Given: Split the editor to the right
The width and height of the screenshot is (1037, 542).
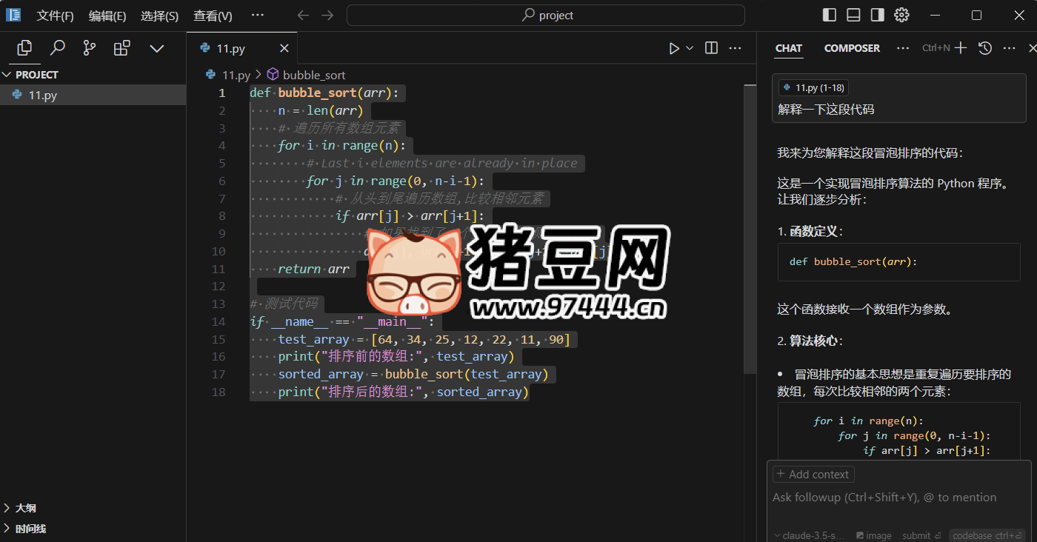Looking at the screenshot, I should pyautogui.click(x=710, y=47).
